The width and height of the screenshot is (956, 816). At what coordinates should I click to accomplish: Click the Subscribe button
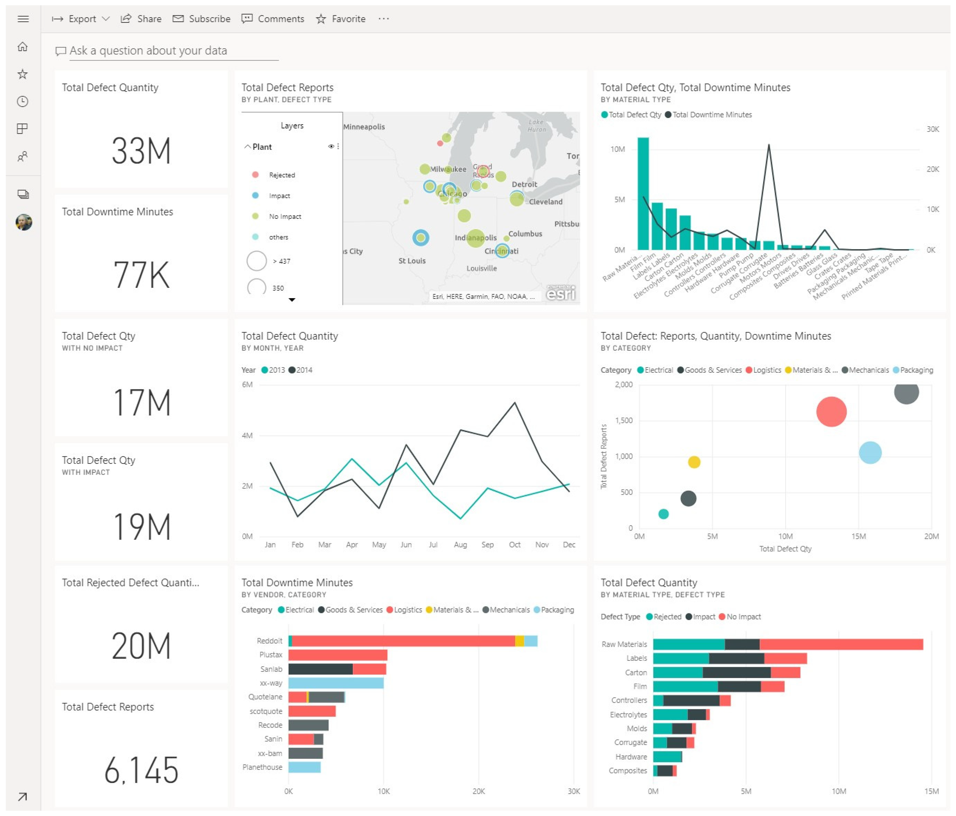click(202, 19)
